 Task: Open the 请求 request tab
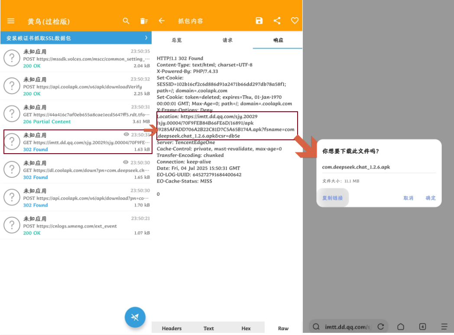coord(227,40)
